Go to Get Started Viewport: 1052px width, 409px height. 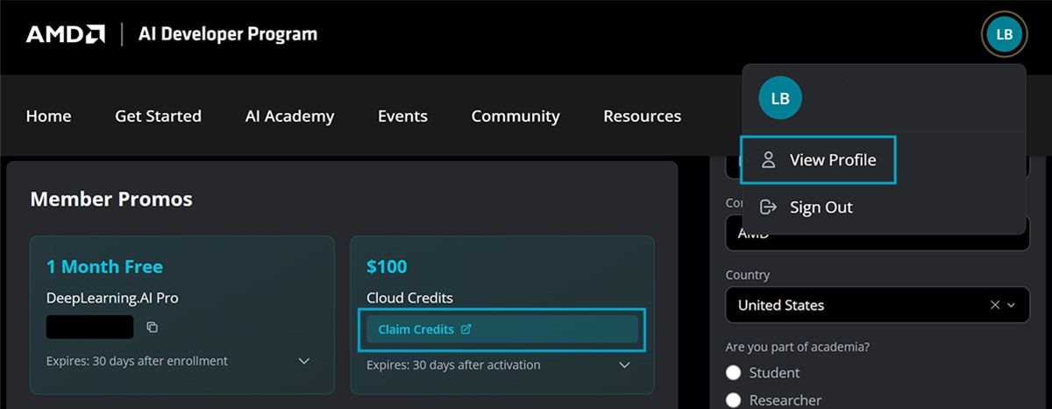click(158, 116)
